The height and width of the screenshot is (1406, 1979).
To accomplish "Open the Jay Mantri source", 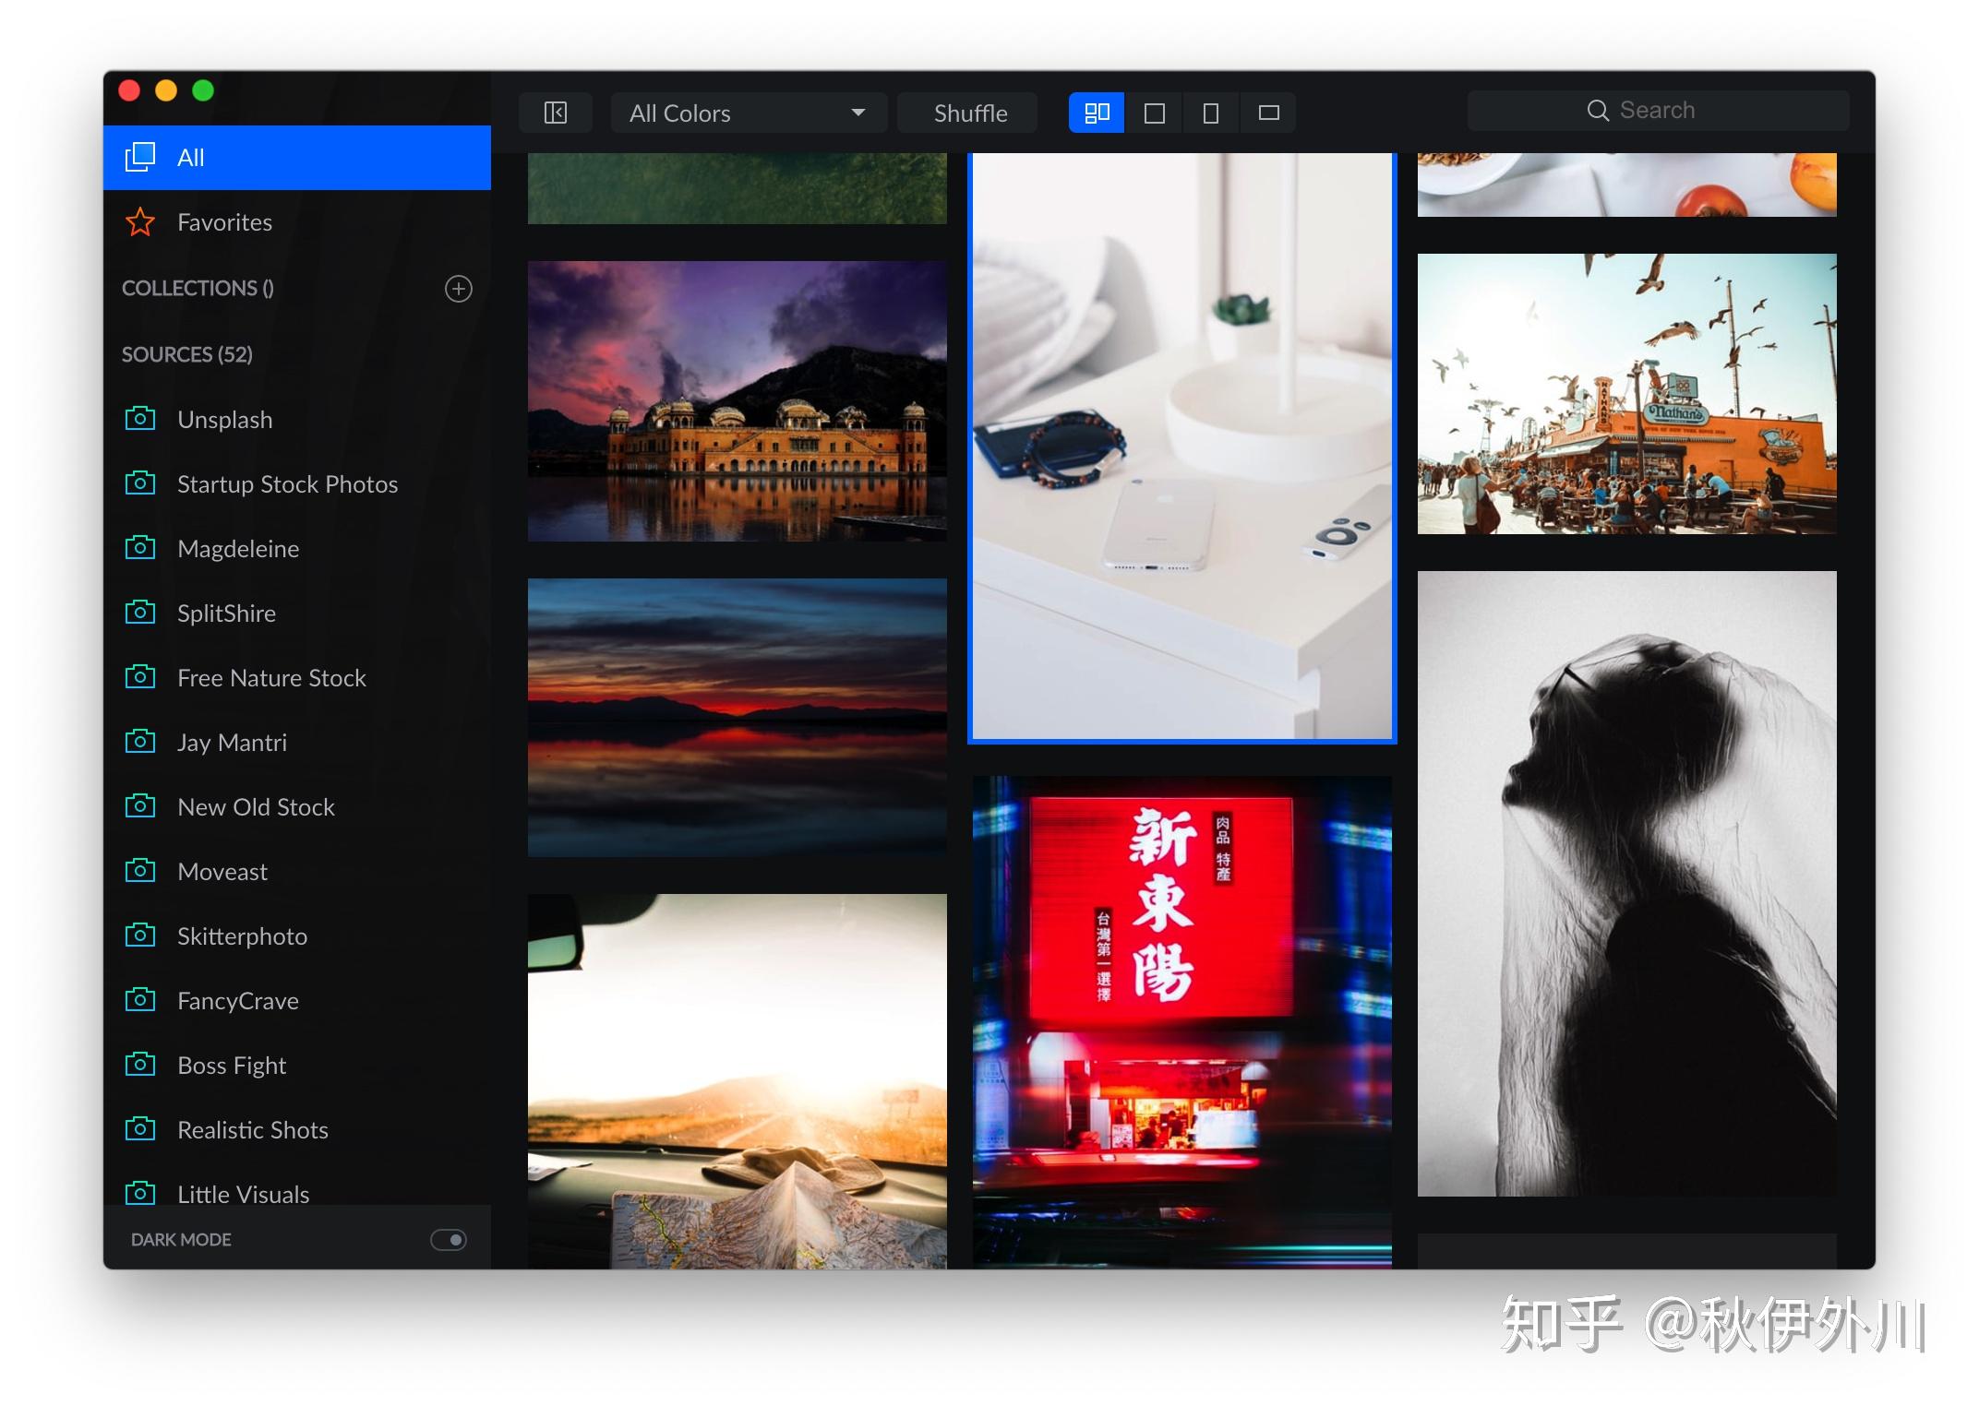I will click(297, 743).
